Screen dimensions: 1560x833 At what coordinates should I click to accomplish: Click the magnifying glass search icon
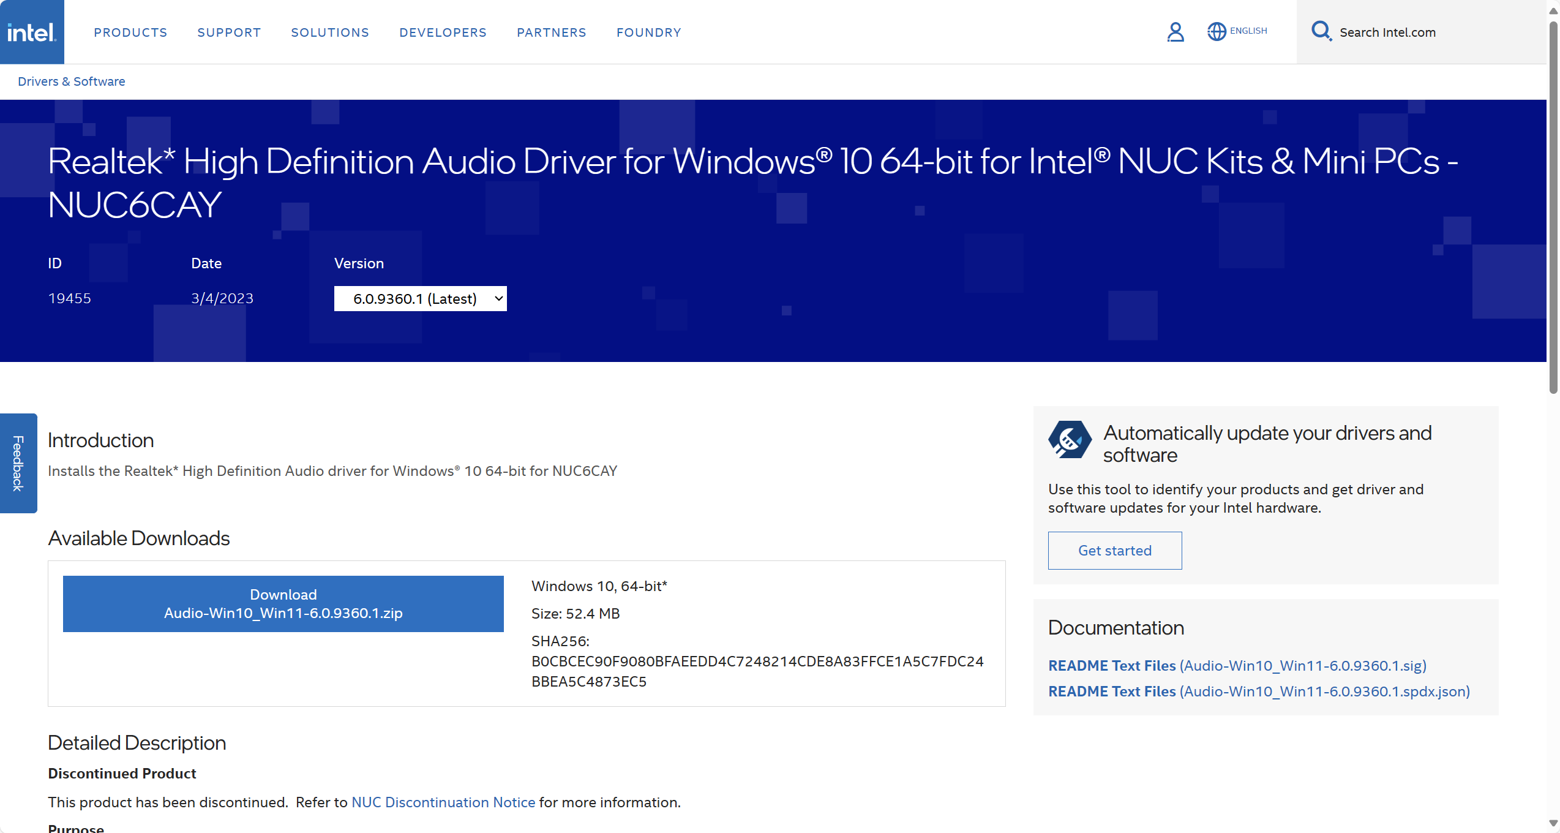tap(1321, 31)
